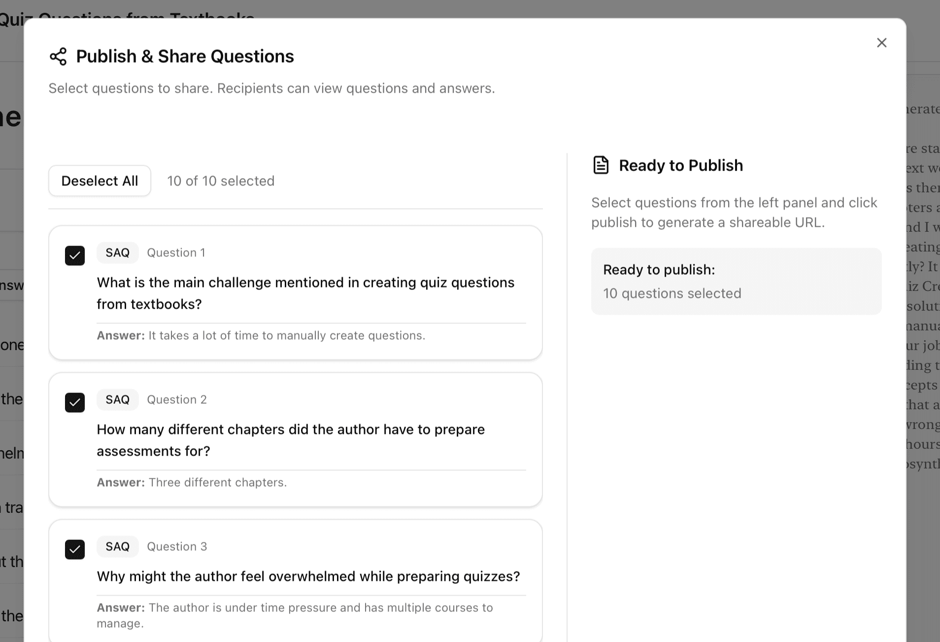Click the '10 of 10 selected' counter
This screenshot has height=642, width=940.
click(221, 180)
